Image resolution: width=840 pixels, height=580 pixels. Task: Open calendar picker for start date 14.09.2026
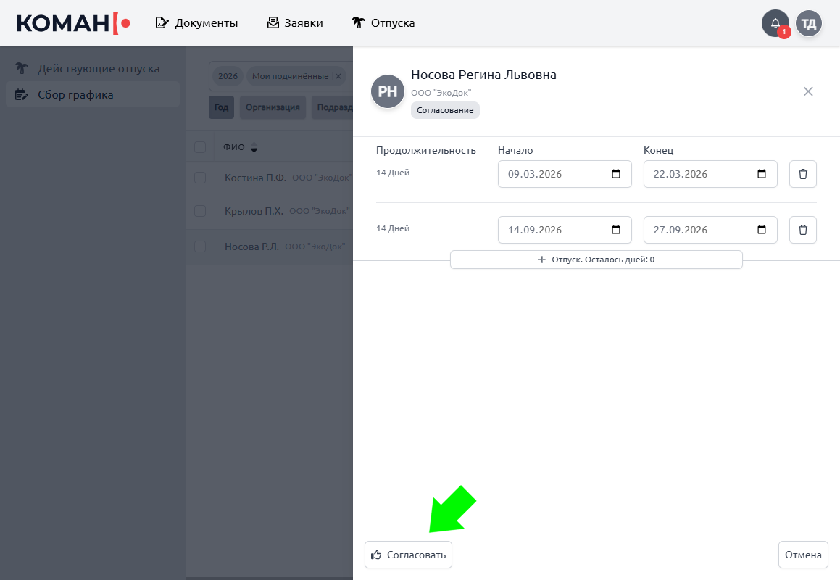point(616,229)
